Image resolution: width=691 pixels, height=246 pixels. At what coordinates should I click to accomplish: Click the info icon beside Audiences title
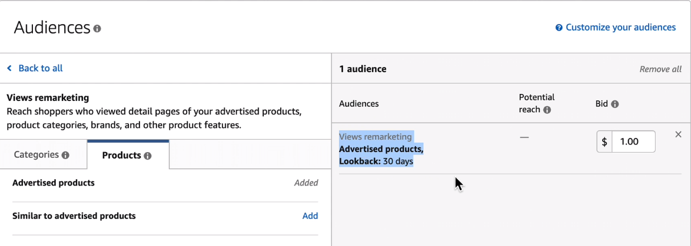pyautogui.click(x=97, y=28)
